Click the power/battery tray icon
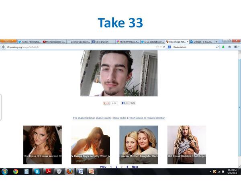The height and width of the screenshot is (181, 241). [x=223, y=172]
